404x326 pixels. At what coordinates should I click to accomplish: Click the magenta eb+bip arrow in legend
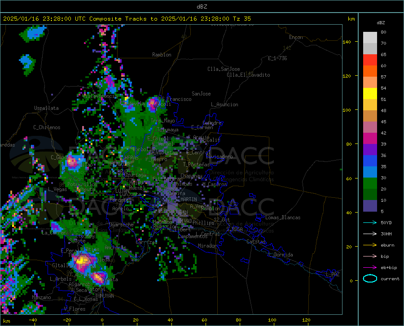pyautogui.click(x=370, y=267)
